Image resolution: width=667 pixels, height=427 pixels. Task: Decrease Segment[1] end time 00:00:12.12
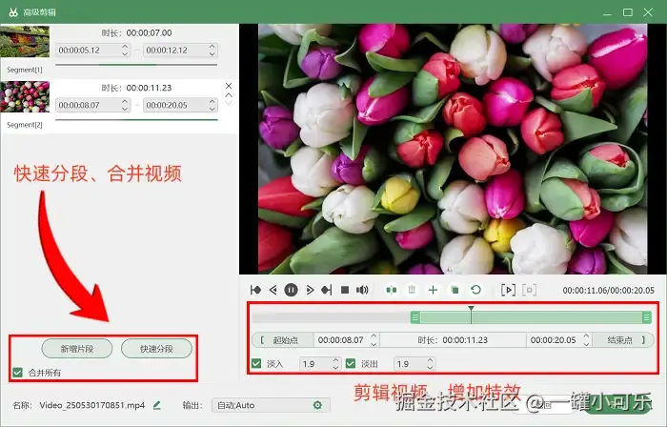click(212, 53)
